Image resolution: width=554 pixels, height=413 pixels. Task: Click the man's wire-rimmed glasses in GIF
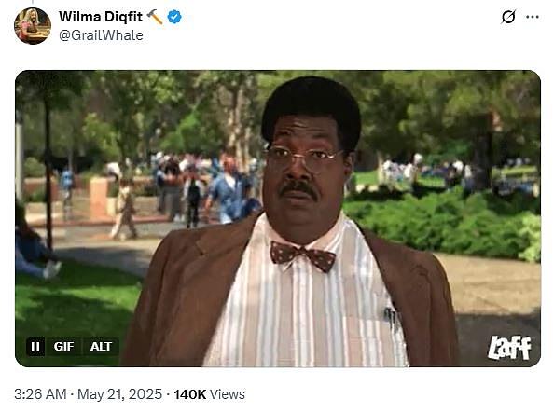click(302, 156)
